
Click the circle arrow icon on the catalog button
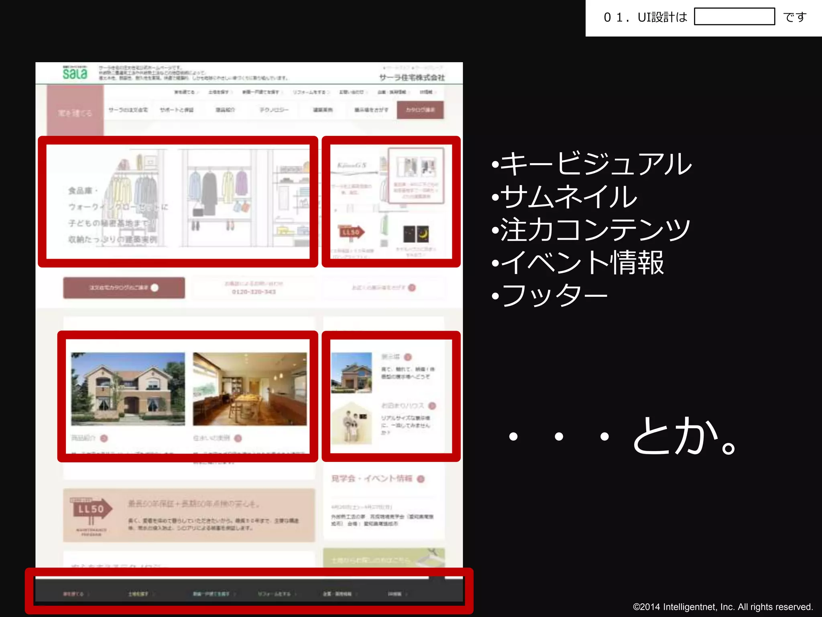(x=155, y=288)
